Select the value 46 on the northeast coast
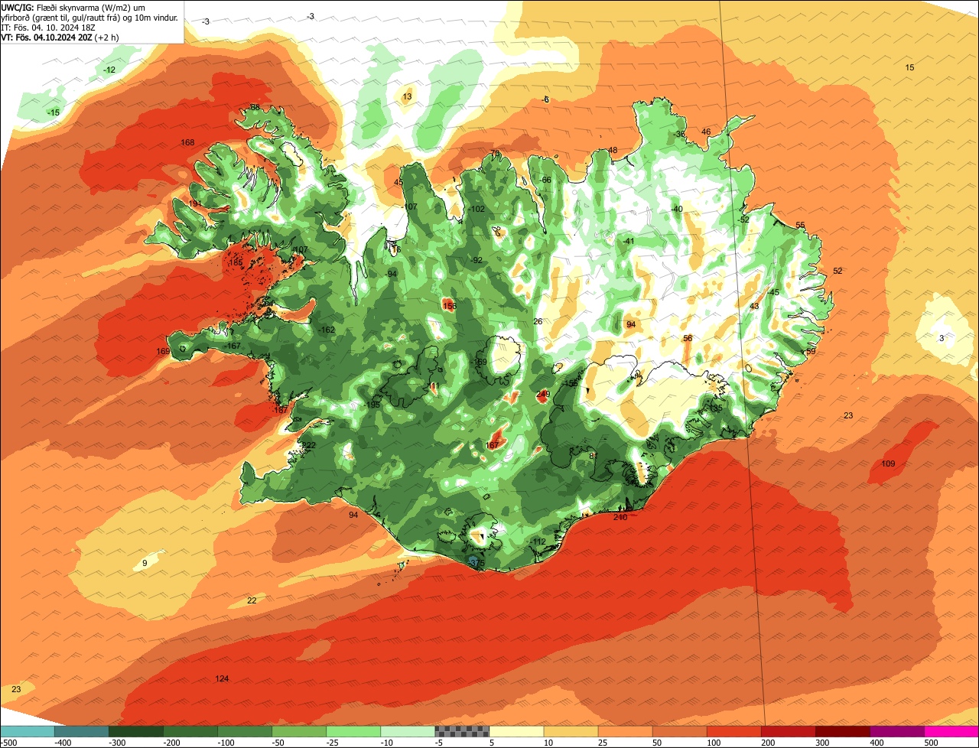 click(x=706, y=132)
